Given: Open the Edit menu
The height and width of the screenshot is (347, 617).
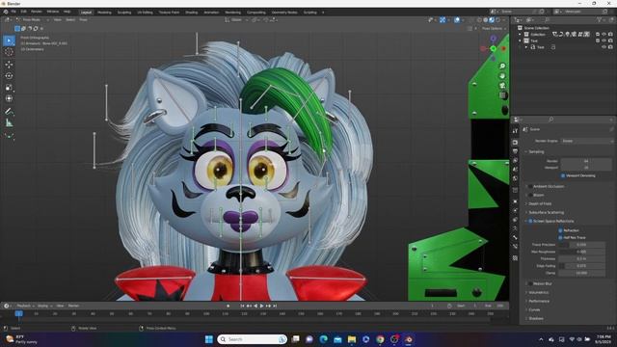Looking at the screenshot, I should [23, 12].
